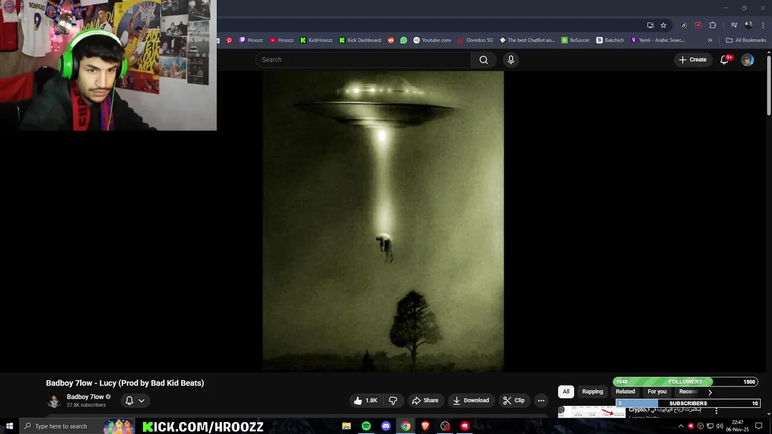Switch to Chrome in the taskbar

406,426
